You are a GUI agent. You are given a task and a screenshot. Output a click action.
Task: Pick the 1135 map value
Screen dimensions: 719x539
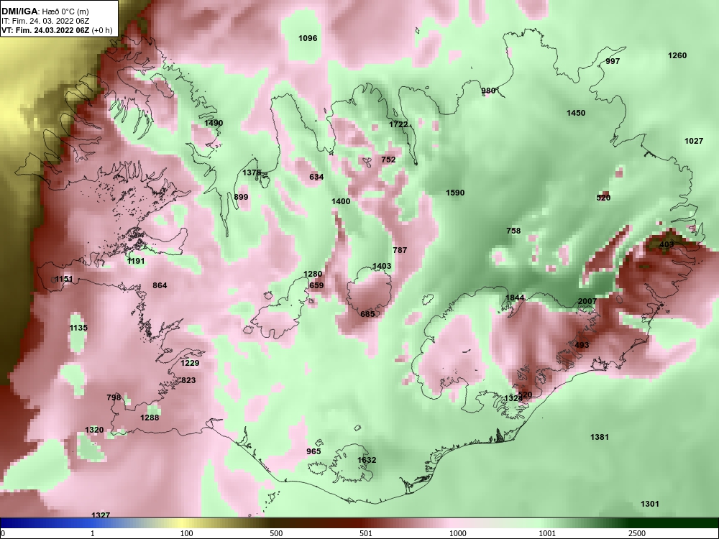(x=78, y=328)
